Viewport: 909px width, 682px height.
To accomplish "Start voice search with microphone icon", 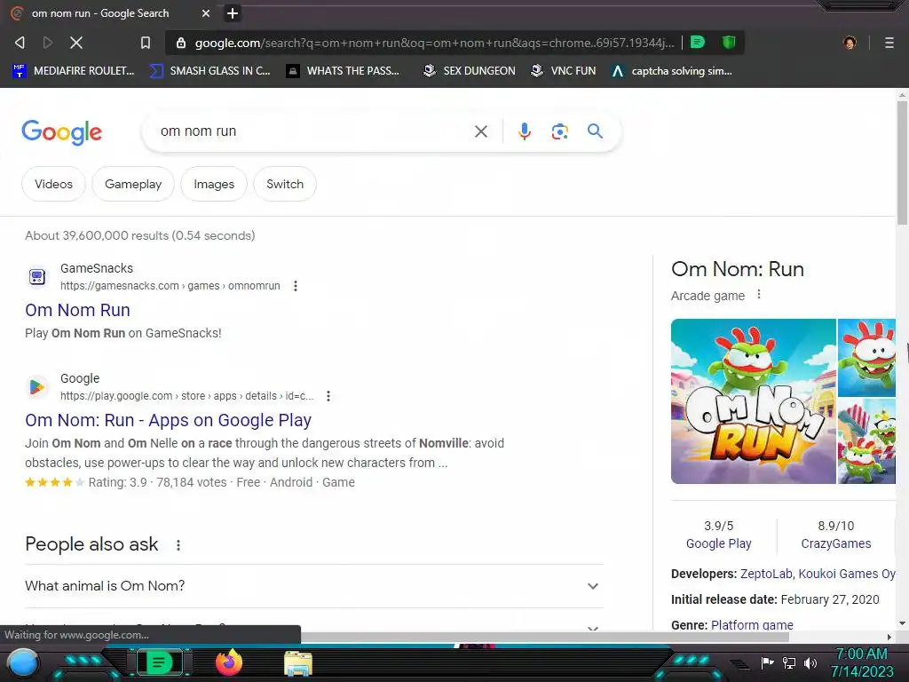I will 525,131.
